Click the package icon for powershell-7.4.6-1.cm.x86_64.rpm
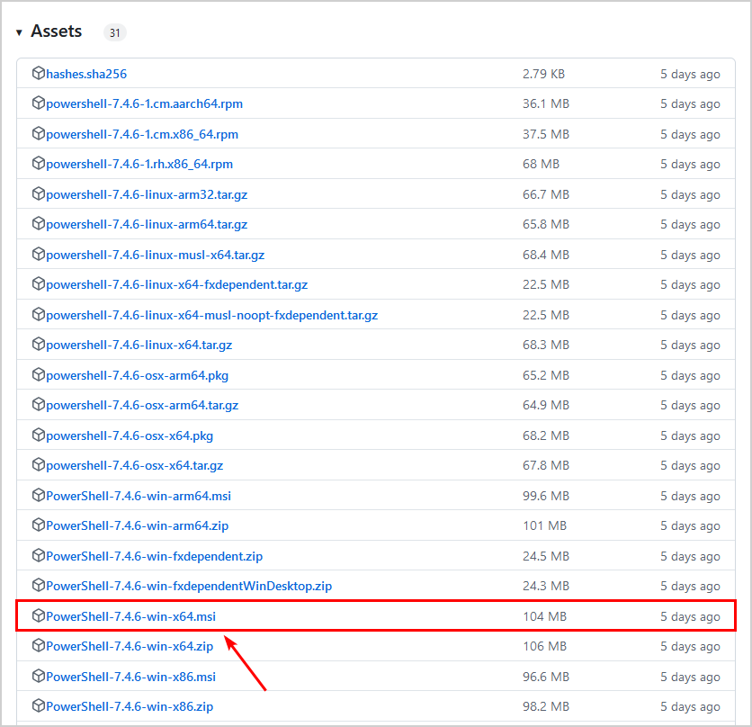 [39, 133]
